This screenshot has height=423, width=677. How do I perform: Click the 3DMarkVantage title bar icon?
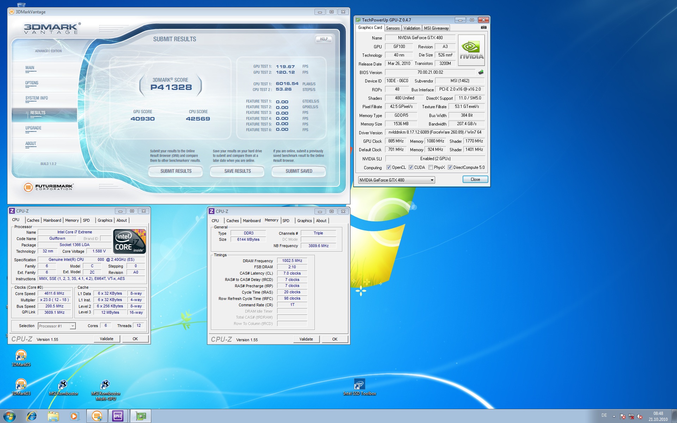tap(12, 12)
